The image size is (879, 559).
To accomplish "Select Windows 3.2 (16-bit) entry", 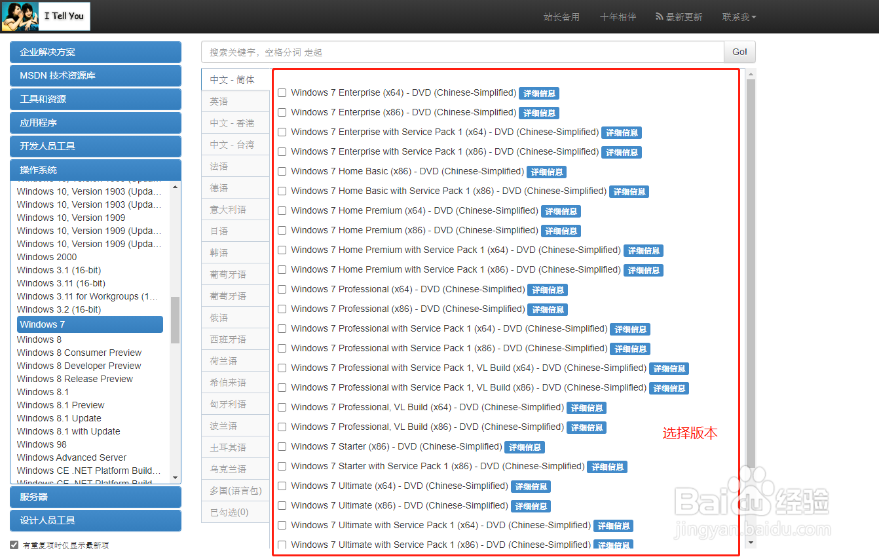I will pyautogui.click(x=59, y=309).
